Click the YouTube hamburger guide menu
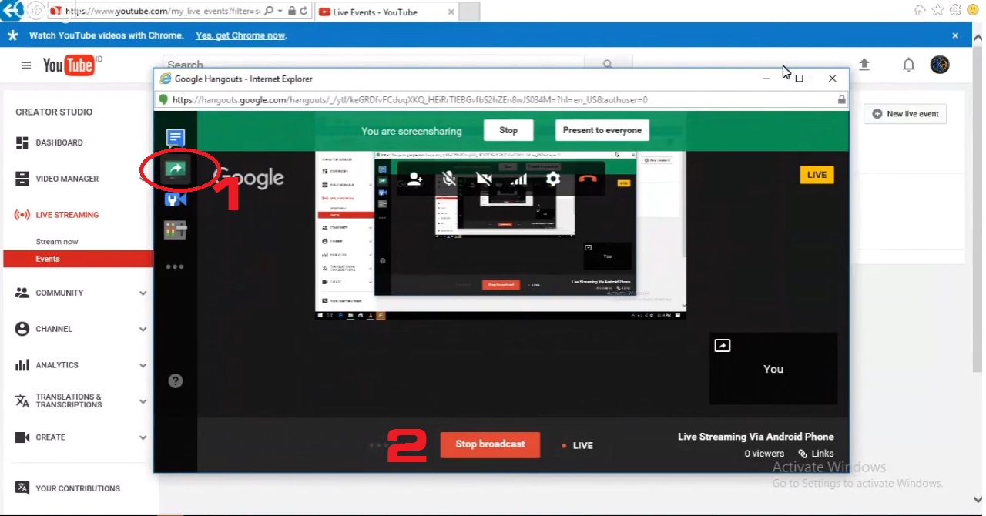986x516 pixels. [26, 65]
